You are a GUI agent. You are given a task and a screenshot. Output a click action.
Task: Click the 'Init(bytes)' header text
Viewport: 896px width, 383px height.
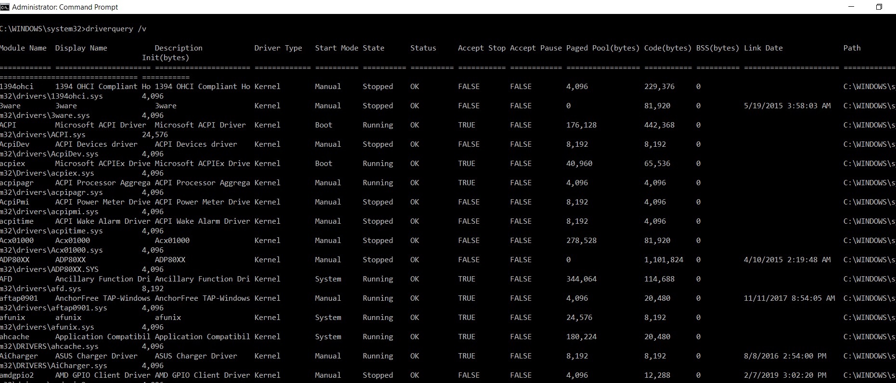tap(166, 58)
